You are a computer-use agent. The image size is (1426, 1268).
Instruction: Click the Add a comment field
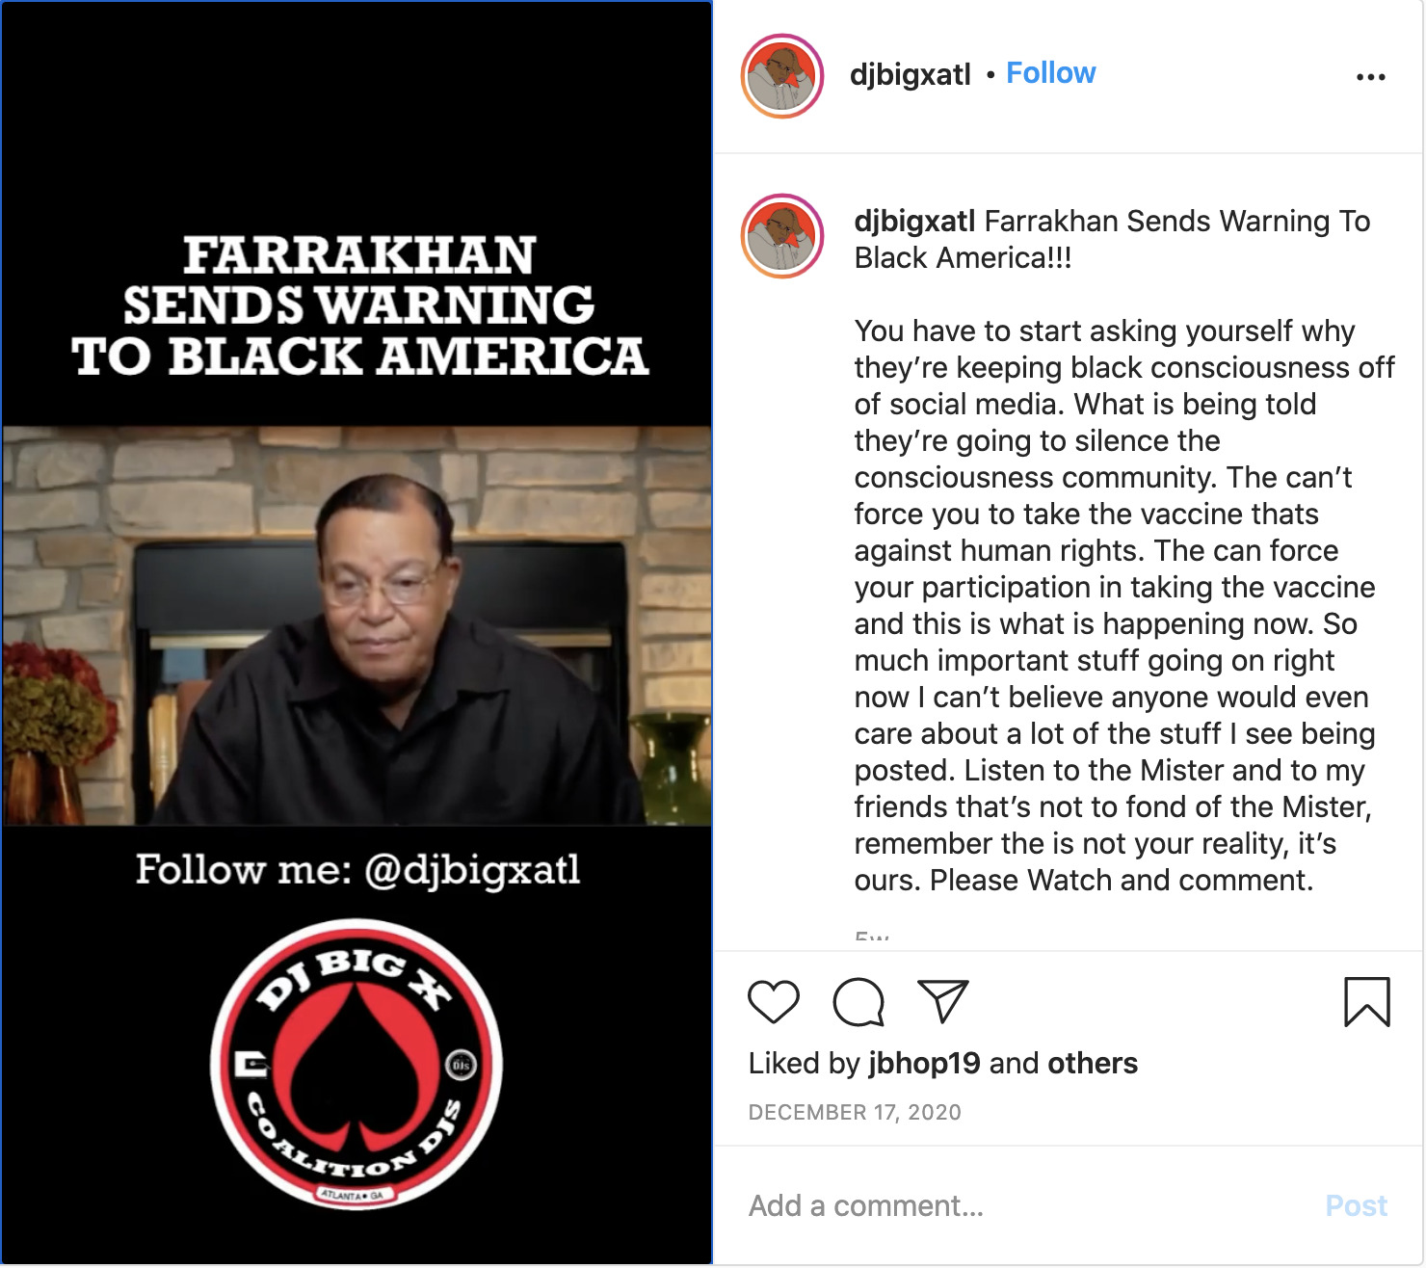[1021, 1205]
